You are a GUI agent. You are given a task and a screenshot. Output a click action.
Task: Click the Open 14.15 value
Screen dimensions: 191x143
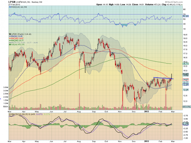pyautogui.click(x=102, y=4)
